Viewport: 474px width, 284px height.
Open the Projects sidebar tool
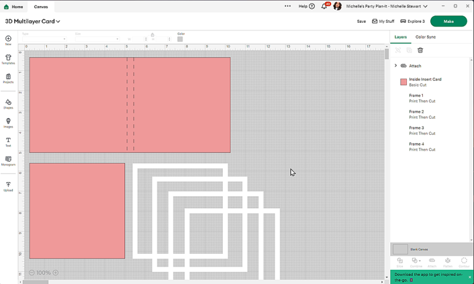8,78
